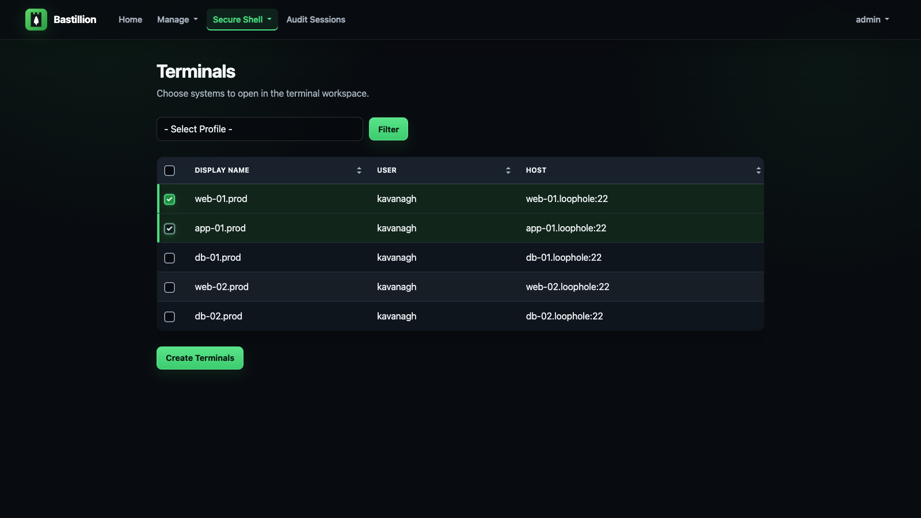Open the Select Profile dropdown
Image resolution: width=921 pixels, height=518 pixels.
[260, 129]
